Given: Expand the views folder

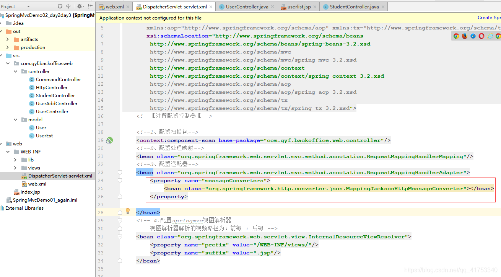Looking at the screenshot, I should click(x=16, y=168).
